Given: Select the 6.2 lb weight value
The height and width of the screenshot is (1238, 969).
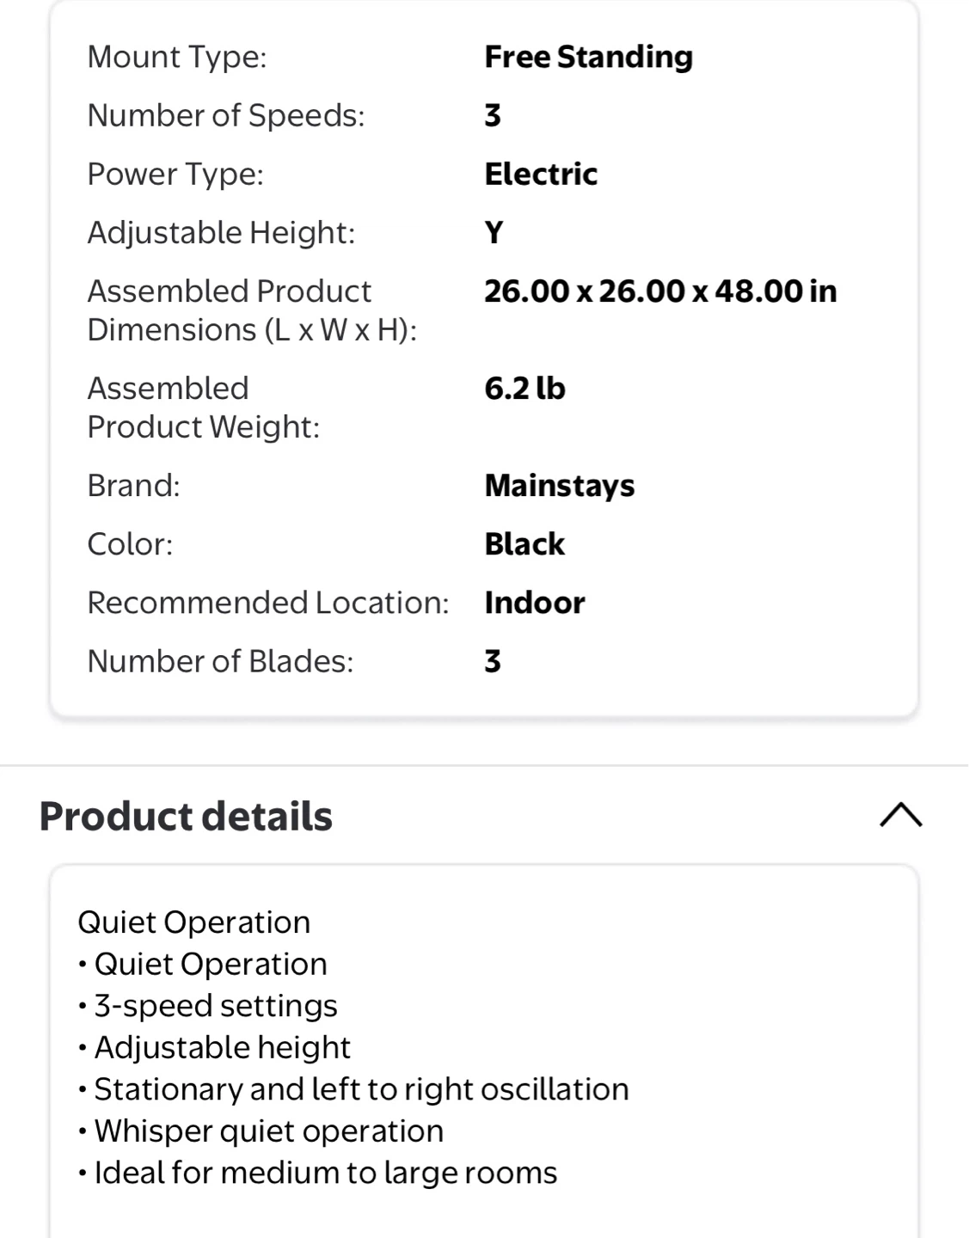Looking at the screenshot, I should (524, 389).
